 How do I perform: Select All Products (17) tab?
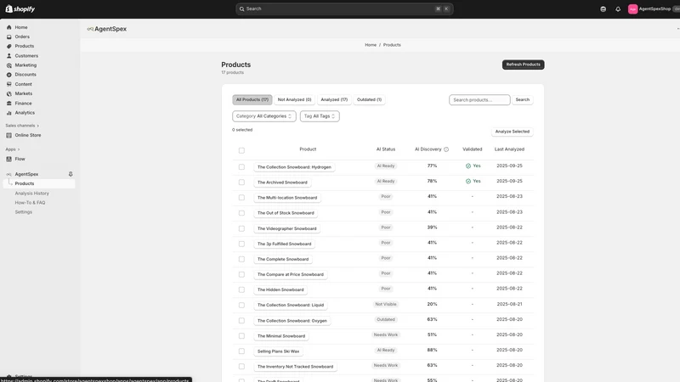pyautogui.click(x=252, y=99)
